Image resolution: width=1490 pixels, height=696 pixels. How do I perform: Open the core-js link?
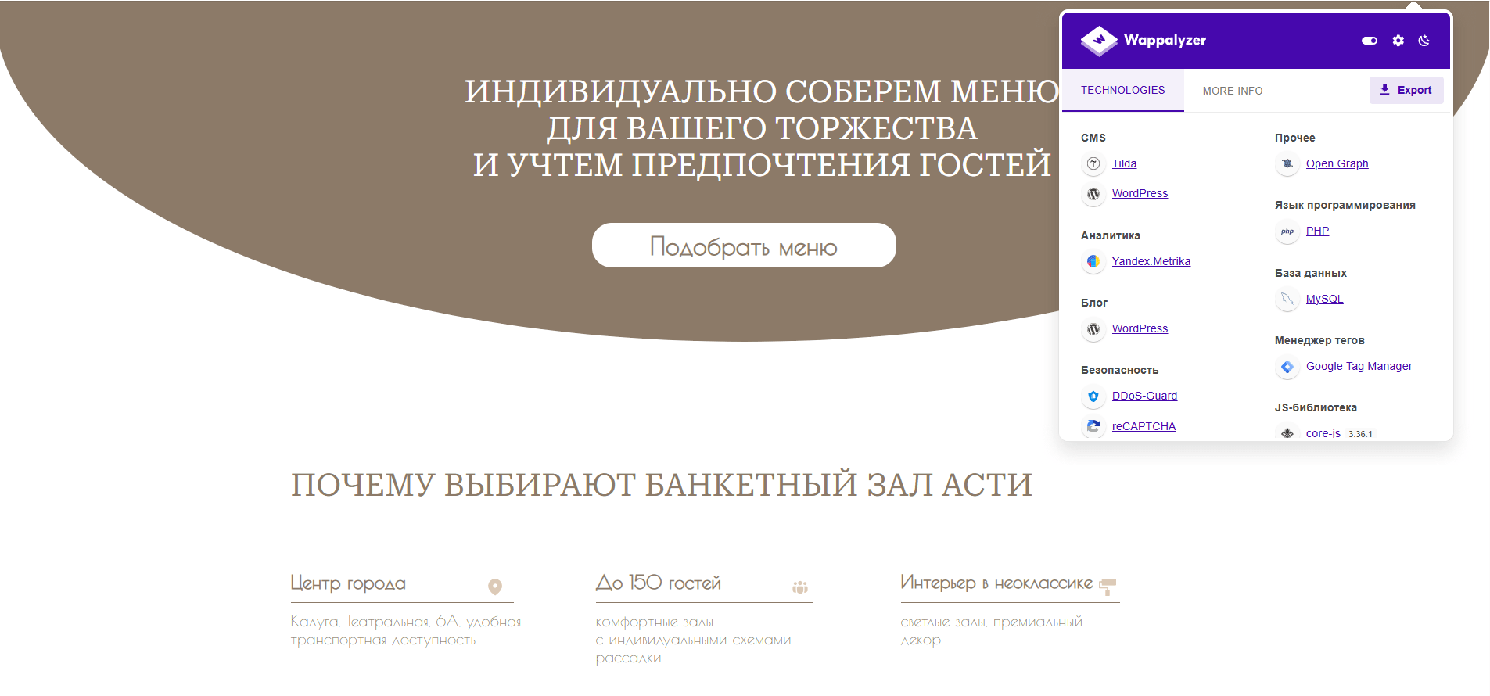[1323, 433]
